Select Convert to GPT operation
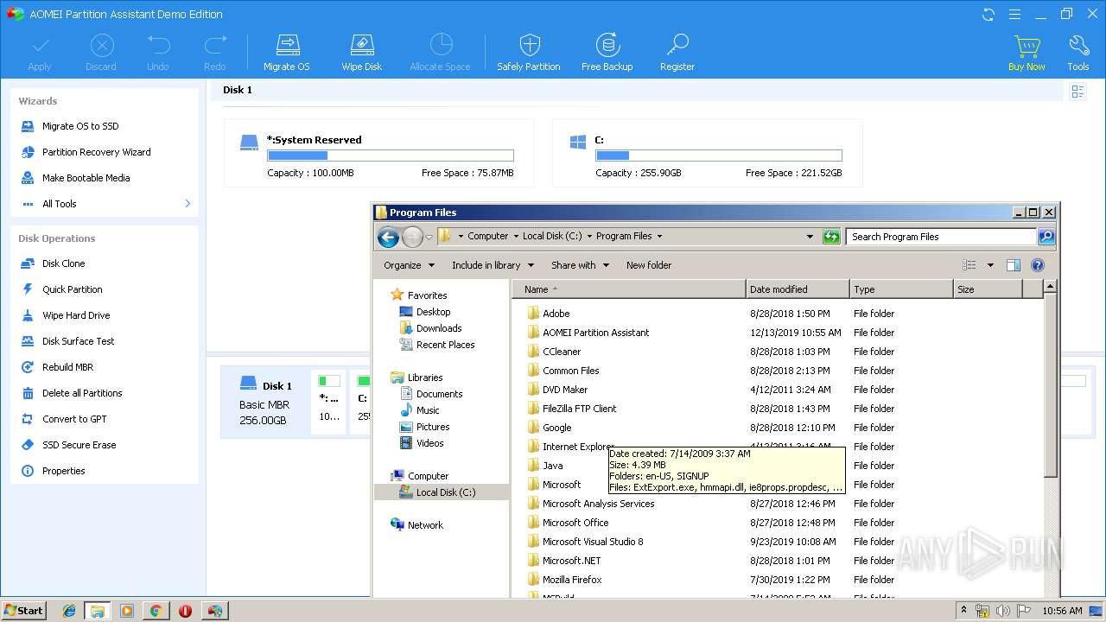Viewport: 1106px width, 622px height. (74, 419)
